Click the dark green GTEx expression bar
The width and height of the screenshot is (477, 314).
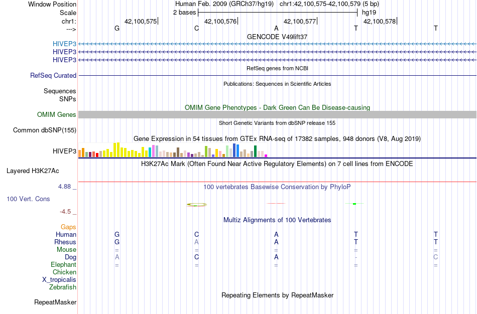click(255, 151)
